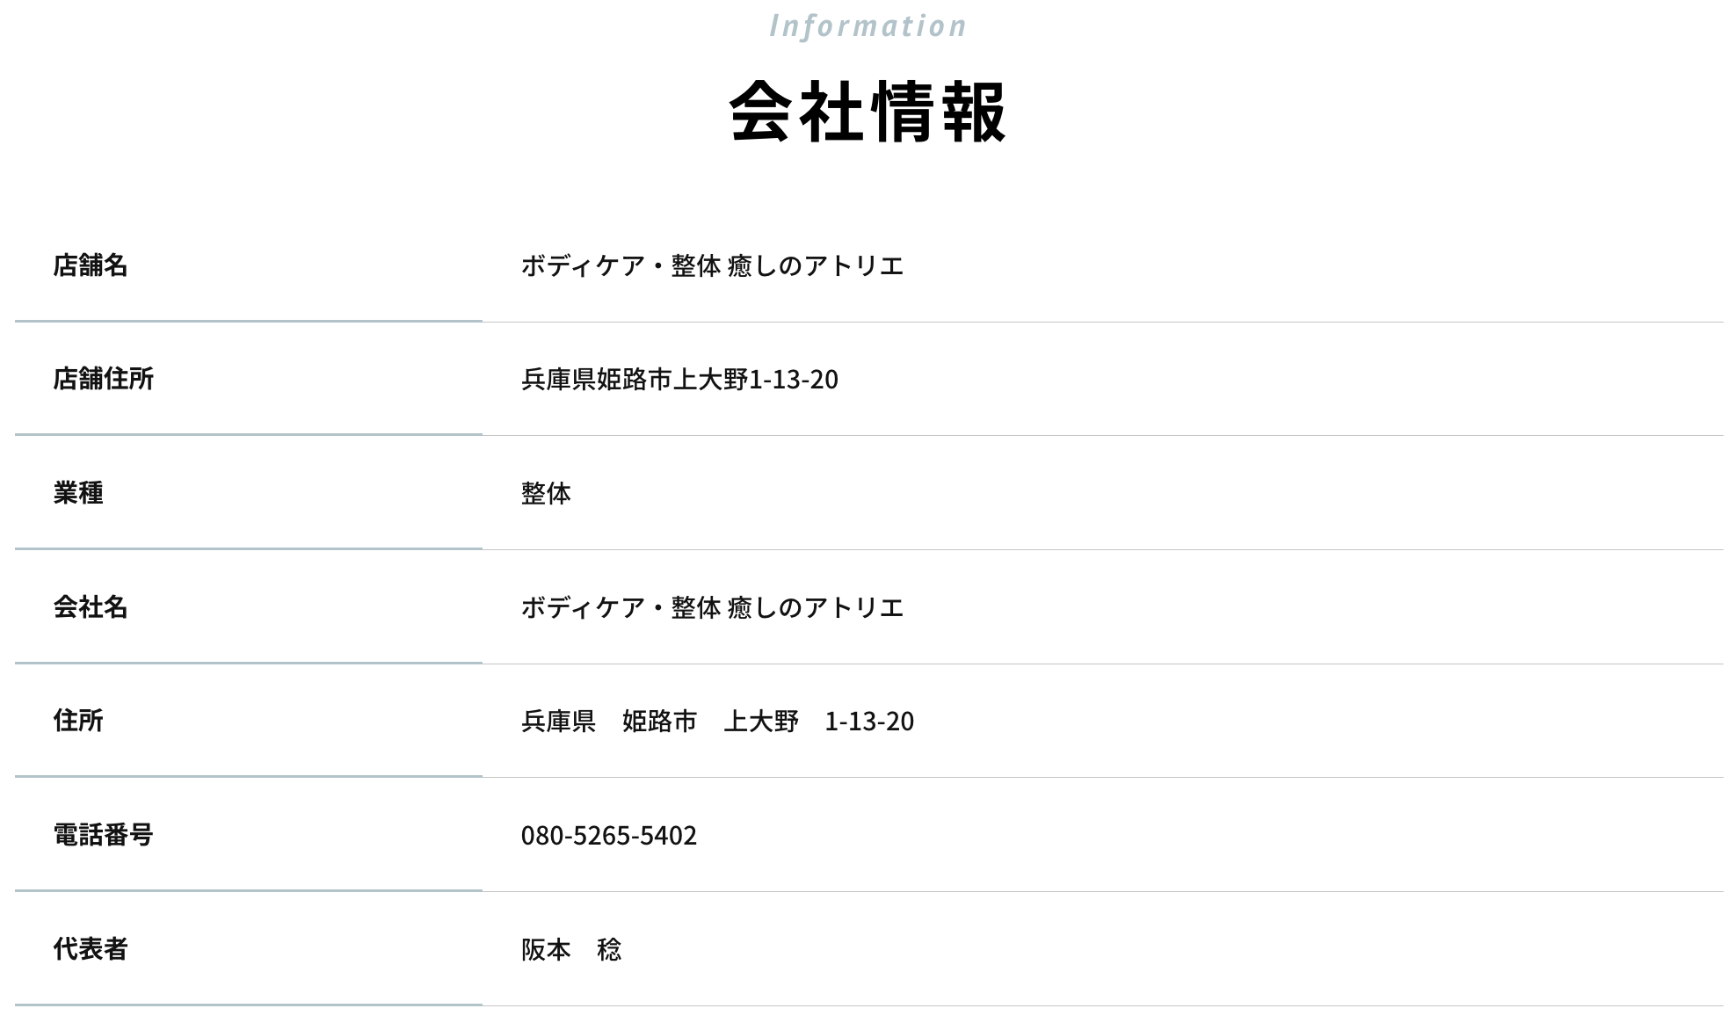The height and width of the screenshot is (1023, 1735).
Task: Select the 店舗名 row label
Action: pos(91,265)
